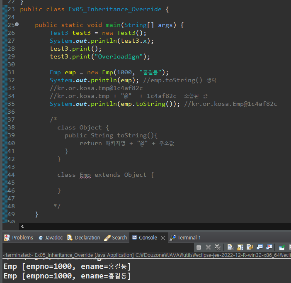Click the underlined word Emp on line 44
This screenshot has height=283, width=291.
85,175
